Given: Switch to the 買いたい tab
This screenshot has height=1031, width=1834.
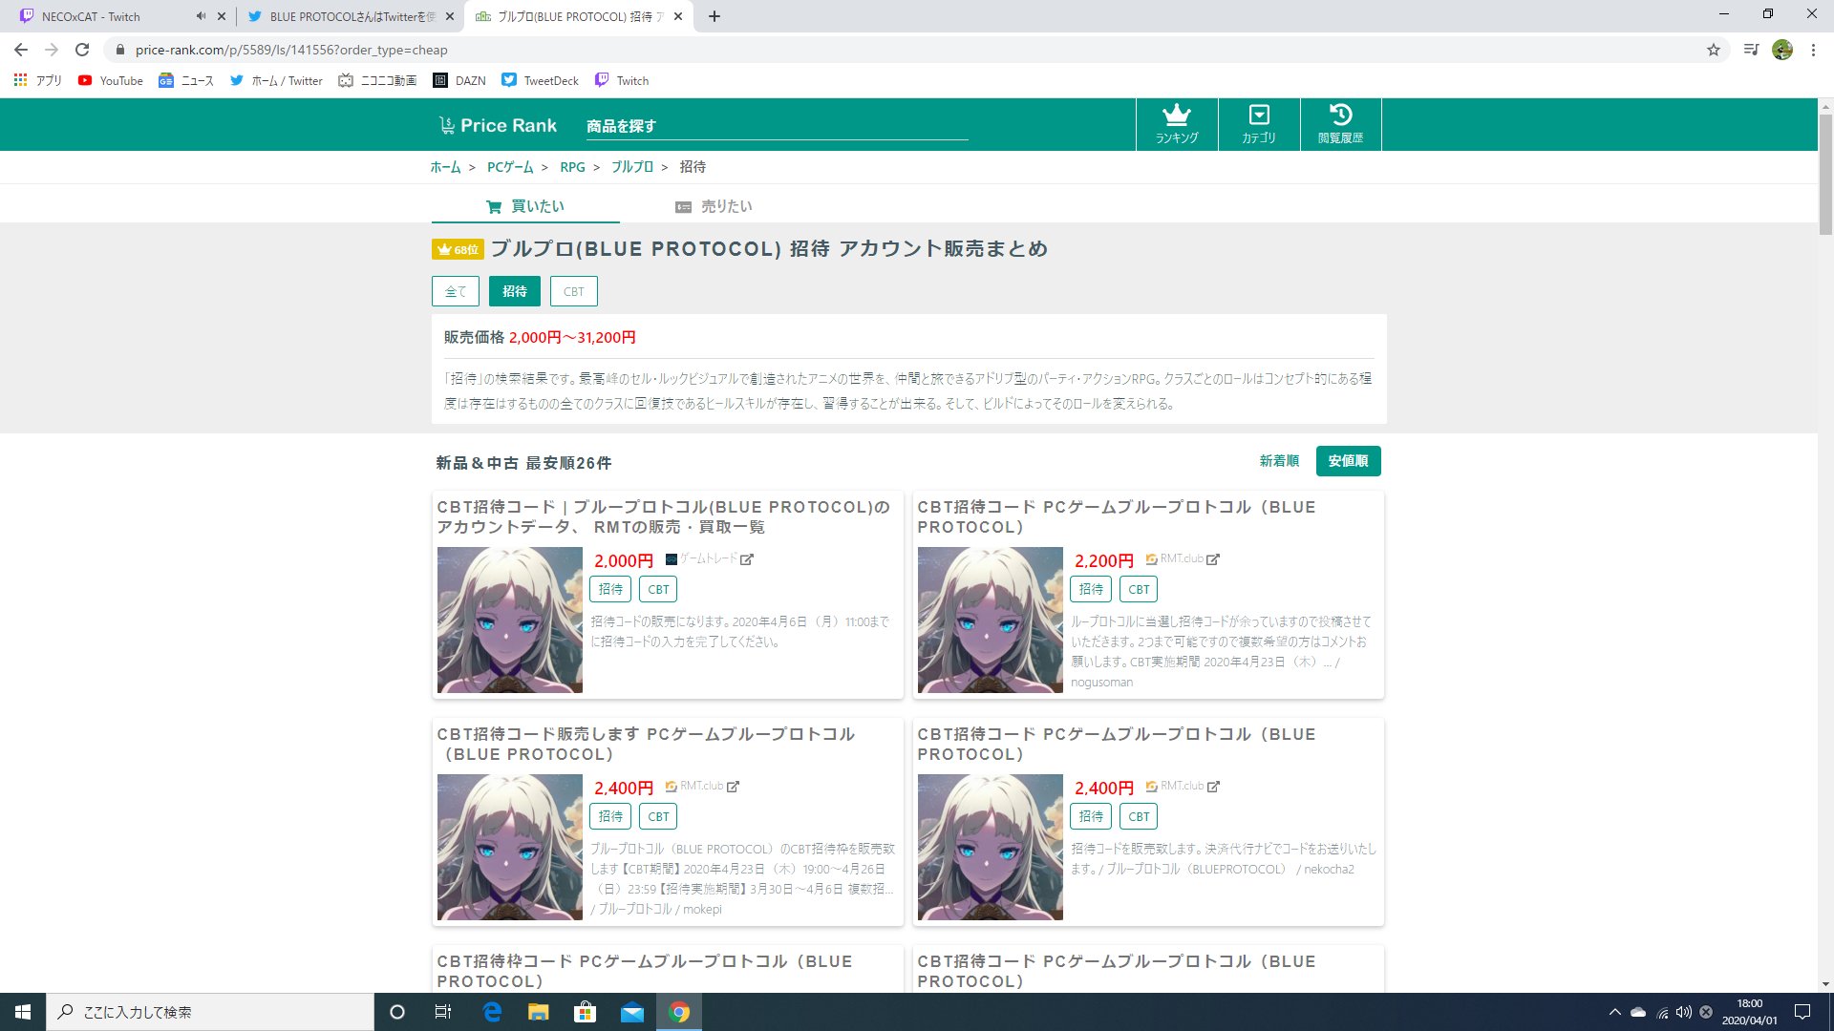Looking at the screenshot, I should (525, 206).
